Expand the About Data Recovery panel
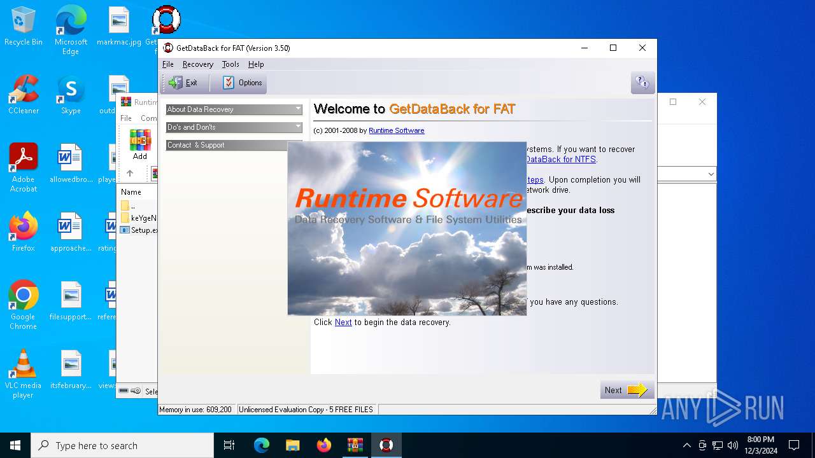815x458 pixels. point(234,109)
